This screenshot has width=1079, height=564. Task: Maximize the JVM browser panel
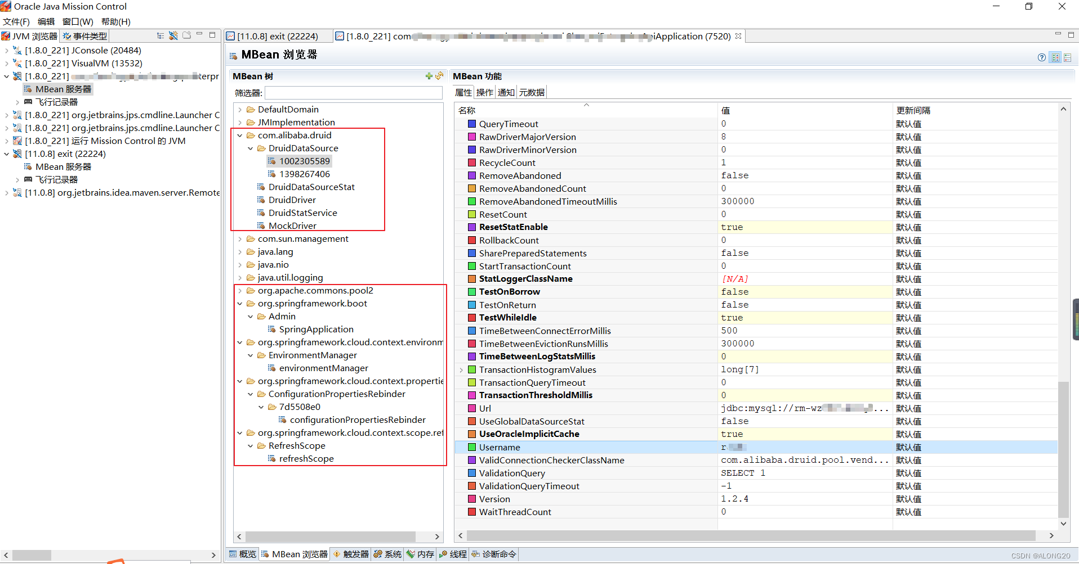(x=212, y=35)
